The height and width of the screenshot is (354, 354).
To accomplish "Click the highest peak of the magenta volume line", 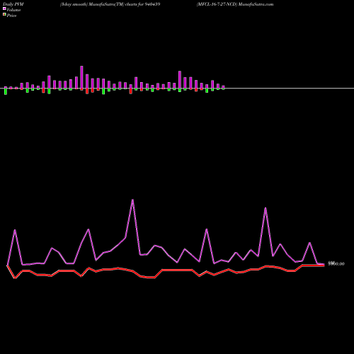I will tap(132, 200).
